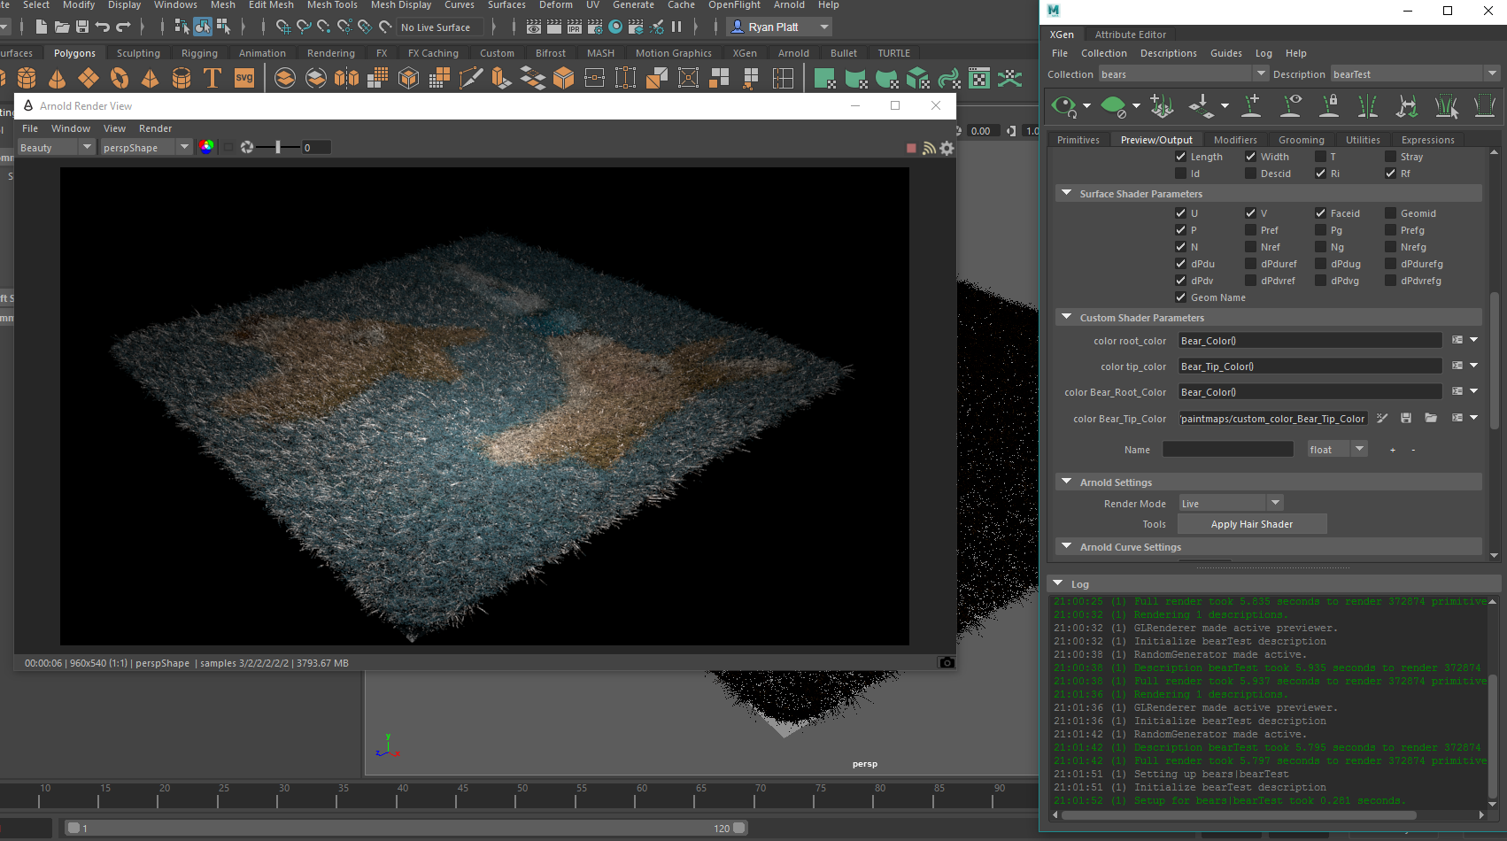
Task: Enable the Stray checkbox
Action: click(1391, 157)
